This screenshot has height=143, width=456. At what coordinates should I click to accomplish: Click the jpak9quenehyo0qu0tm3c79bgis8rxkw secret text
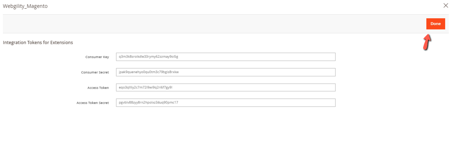(x=149, y=72)
